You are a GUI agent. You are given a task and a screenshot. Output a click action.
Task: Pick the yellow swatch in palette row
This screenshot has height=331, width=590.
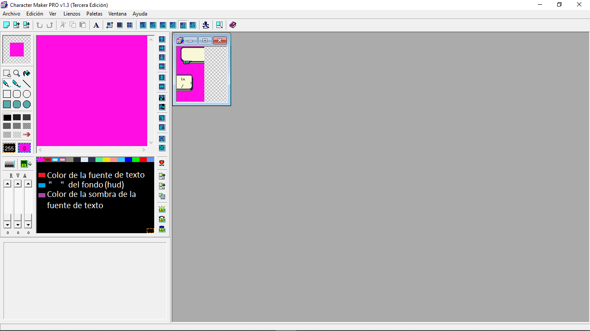(106, 159)
